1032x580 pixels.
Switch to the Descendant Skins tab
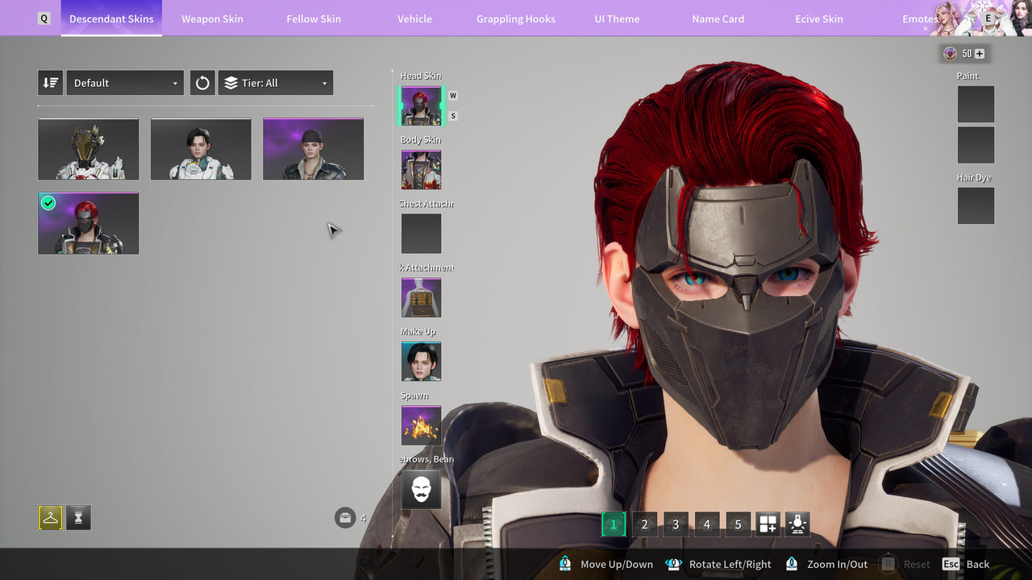coord(111,19)
